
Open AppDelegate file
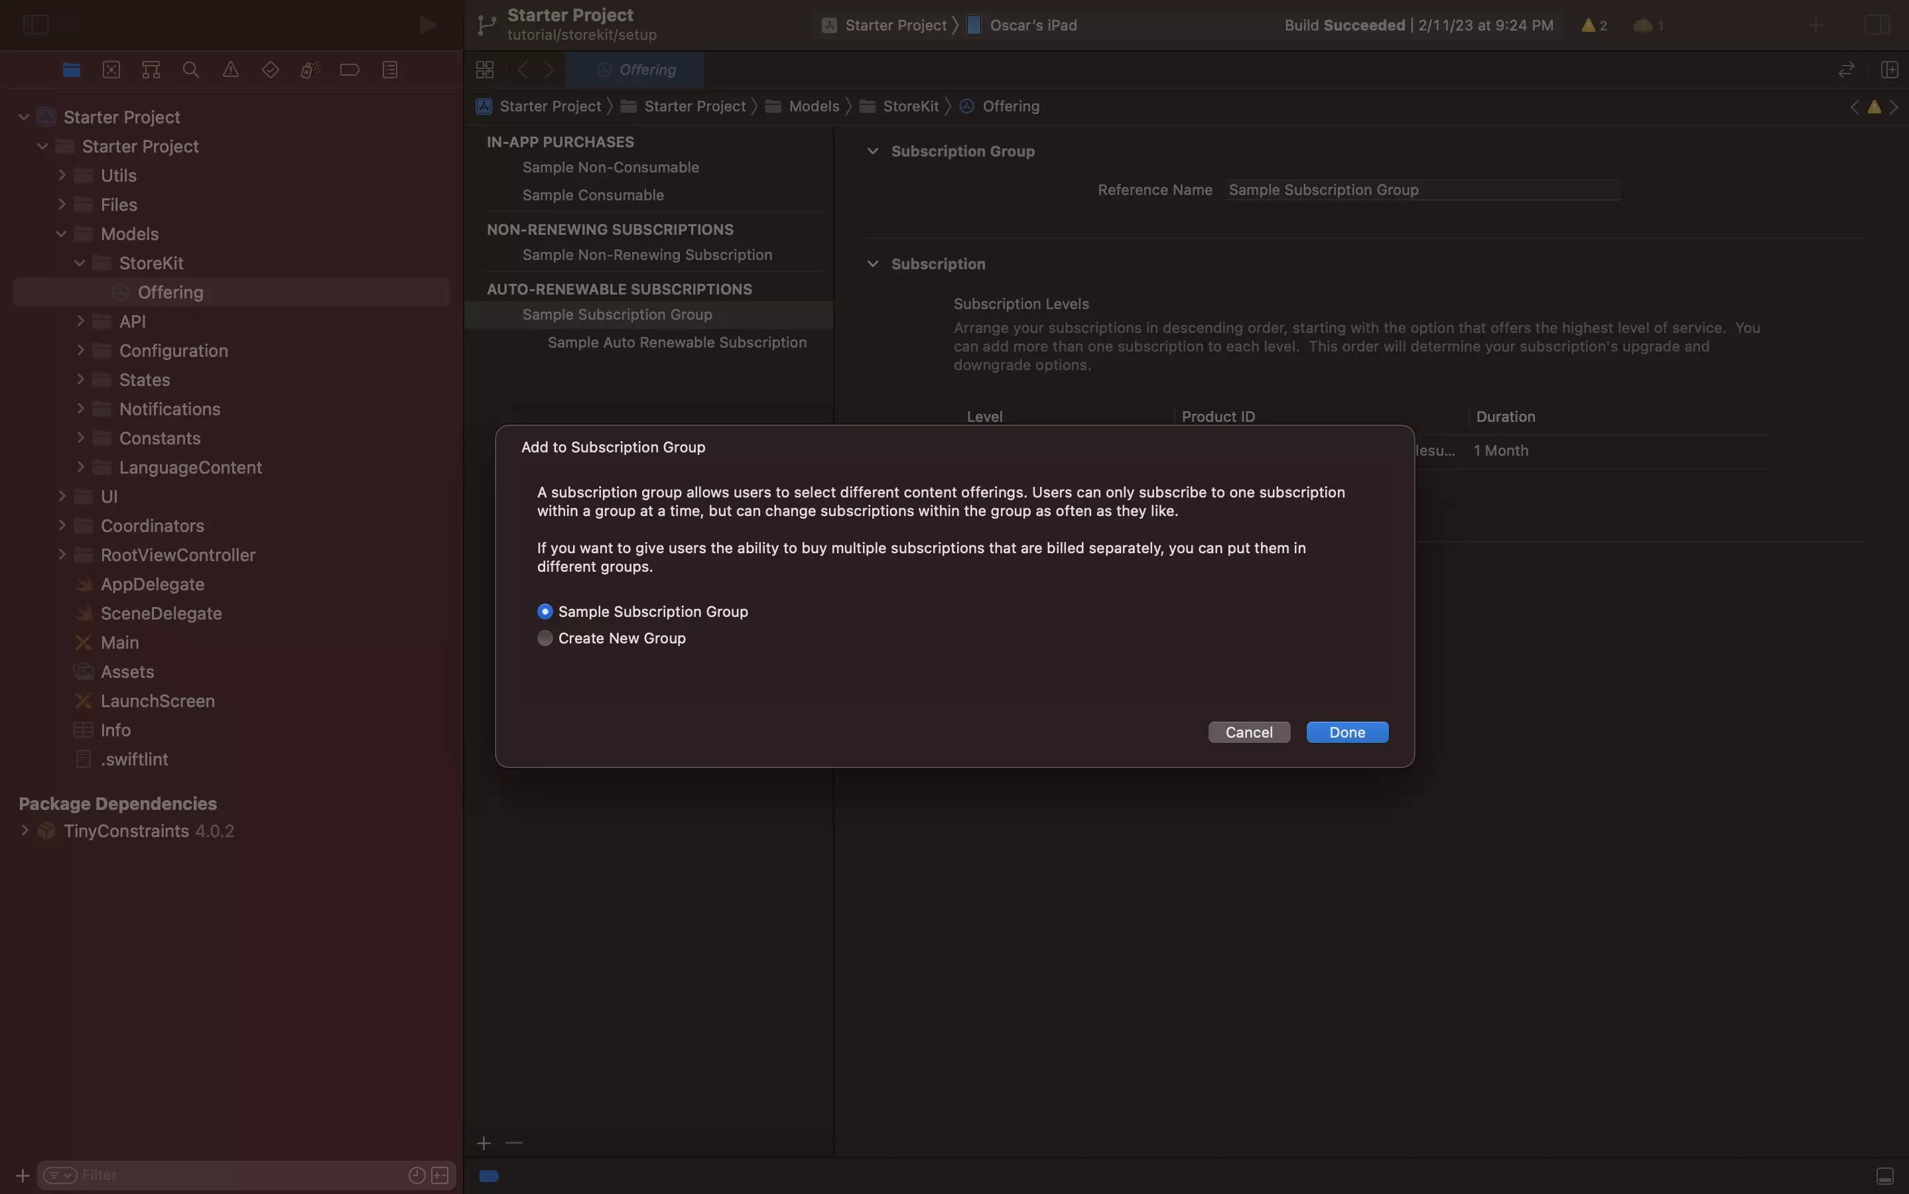tap(153, 584)
